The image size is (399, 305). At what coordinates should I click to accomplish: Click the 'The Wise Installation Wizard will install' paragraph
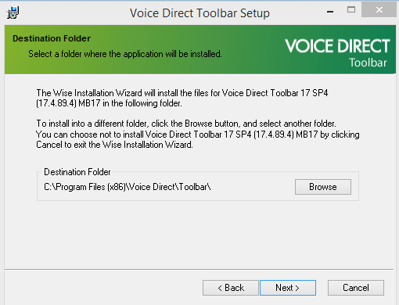coord(182,98)
